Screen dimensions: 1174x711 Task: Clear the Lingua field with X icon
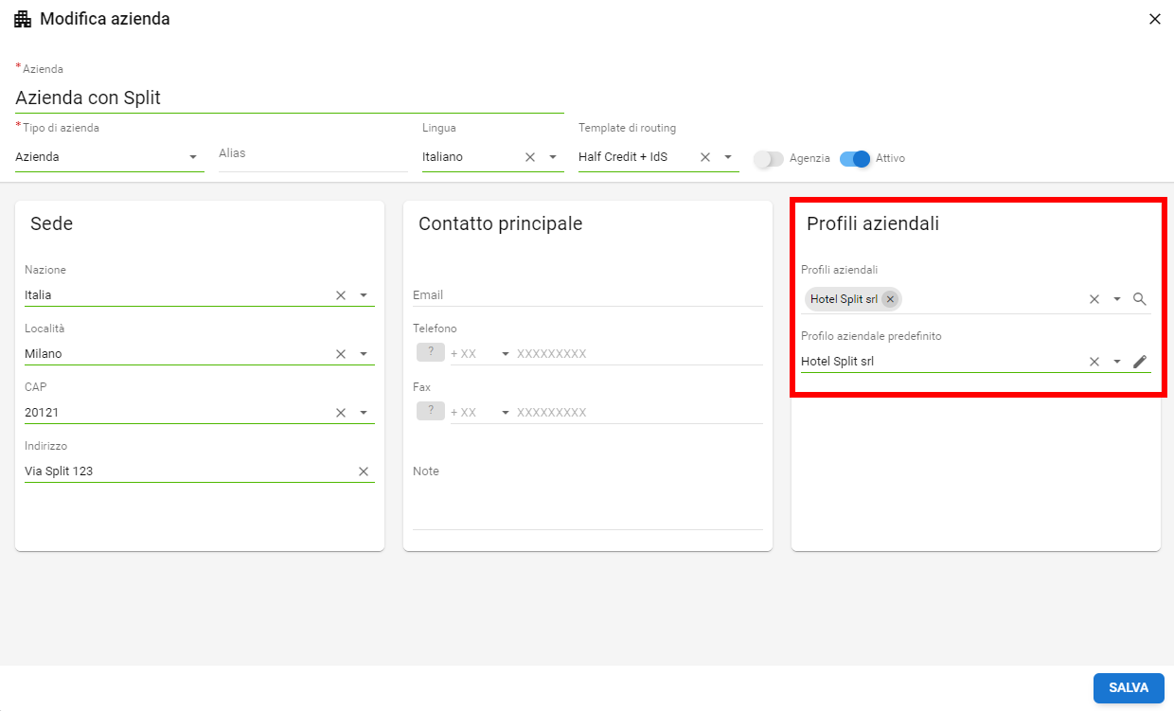click(x=530, y=157)
